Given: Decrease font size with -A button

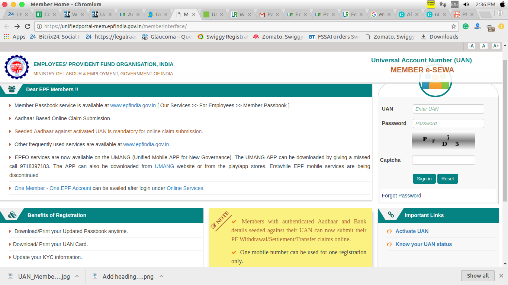Looking at the screenshot, I should coord(471,46).
